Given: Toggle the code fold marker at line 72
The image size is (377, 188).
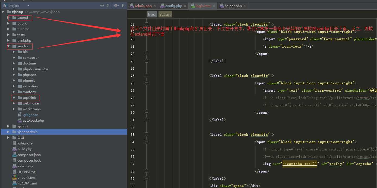Looking at the screenshot, I should point(146,54).
